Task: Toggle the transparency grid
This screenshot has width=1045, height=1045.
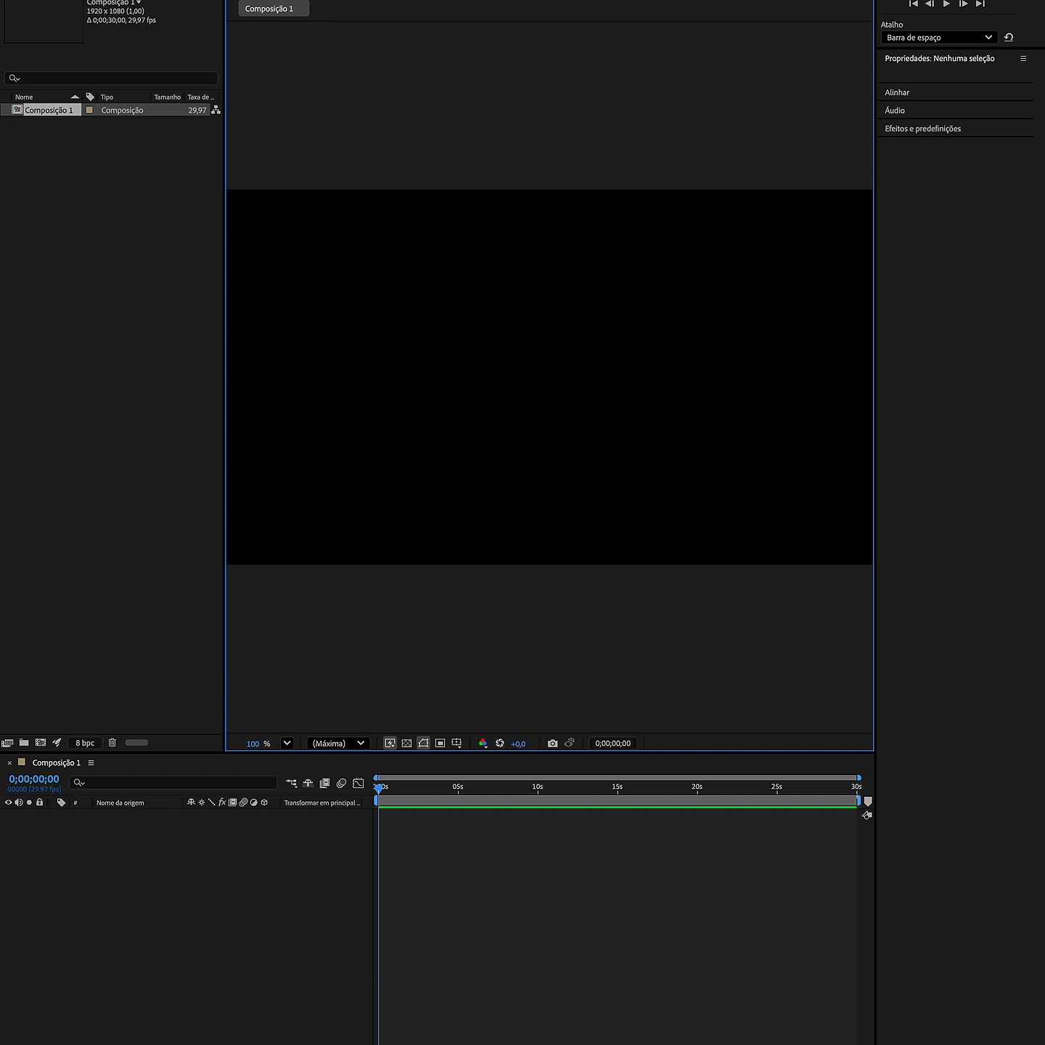Action: [x=406, y=743]
